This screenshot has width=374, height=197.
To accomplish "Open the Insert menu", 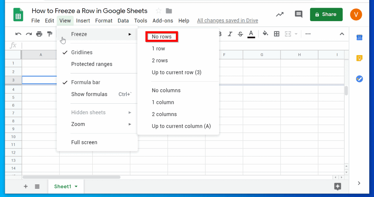I will [83, 21].
